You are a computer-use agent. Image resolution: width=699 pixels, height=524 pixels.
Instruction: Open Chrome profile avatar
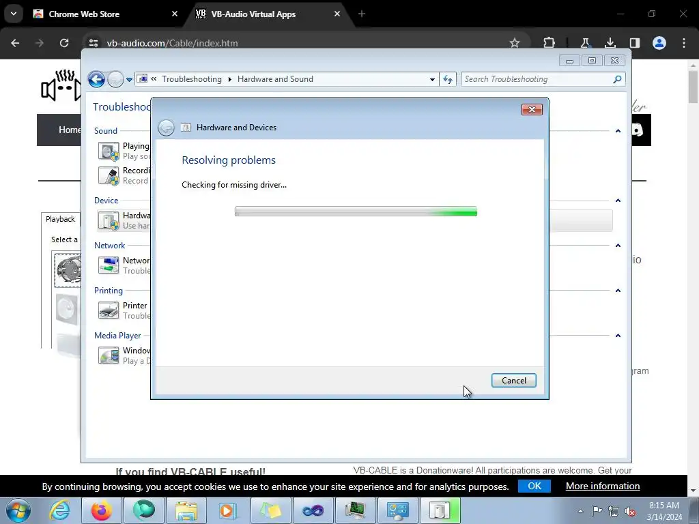pyautogui.click(x=659, y=43)
